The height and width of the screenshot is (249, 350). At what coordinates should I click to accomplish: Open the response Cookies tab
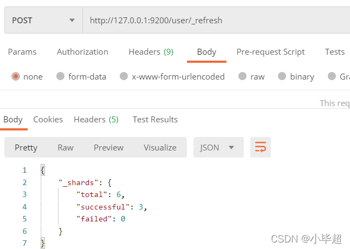[x=48, y=120]
